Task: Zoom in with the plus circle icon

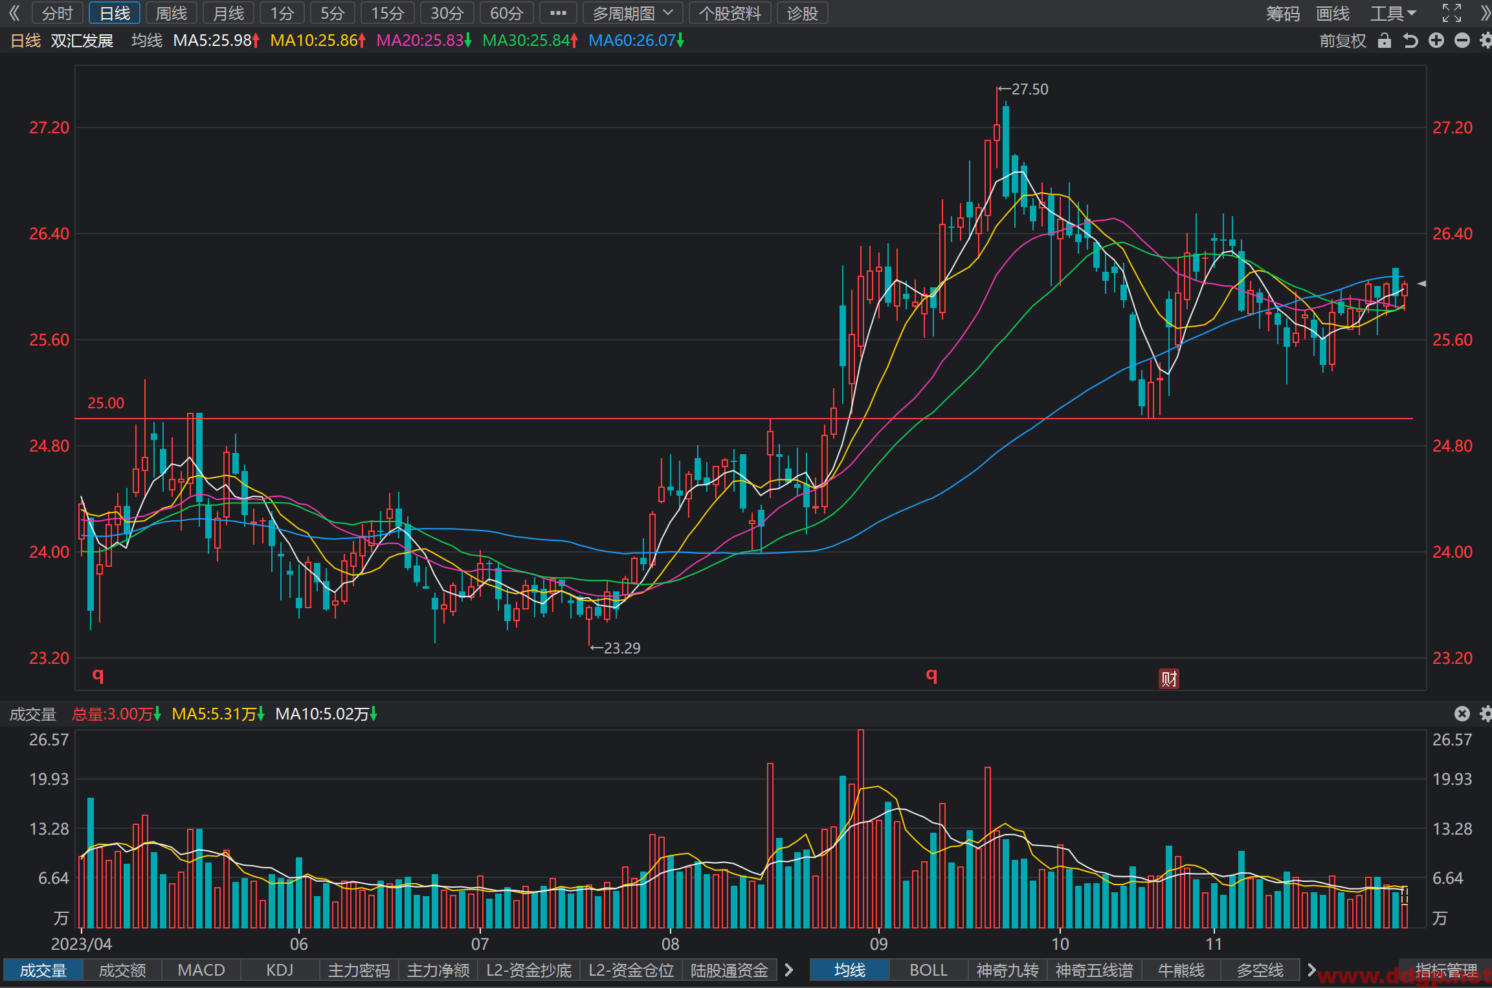Action: point(1436,41)
